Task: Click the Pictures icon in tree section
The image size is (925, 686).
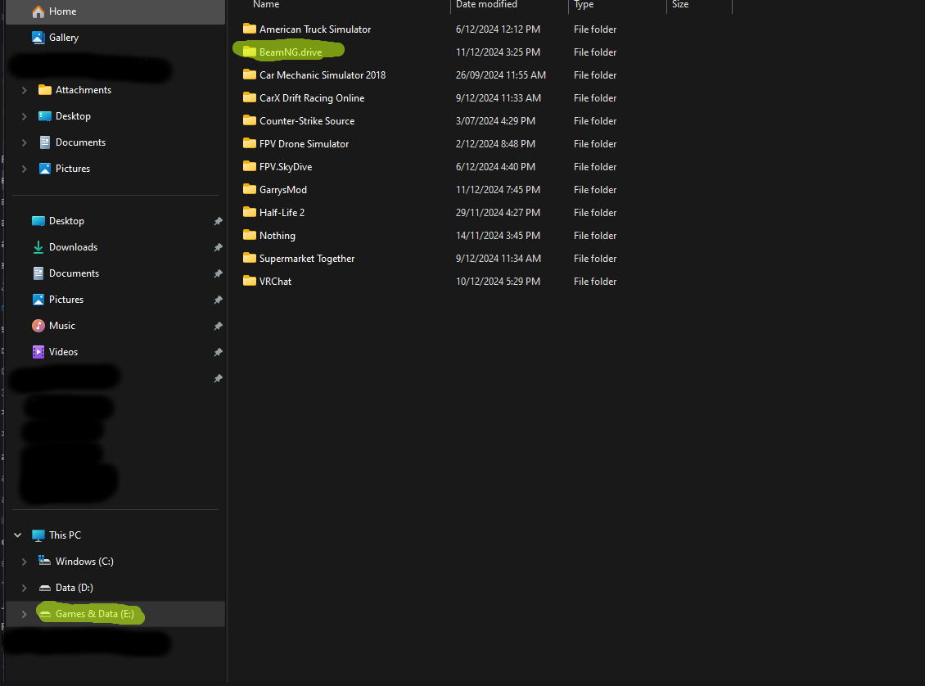Action: [x=45, y=168]
